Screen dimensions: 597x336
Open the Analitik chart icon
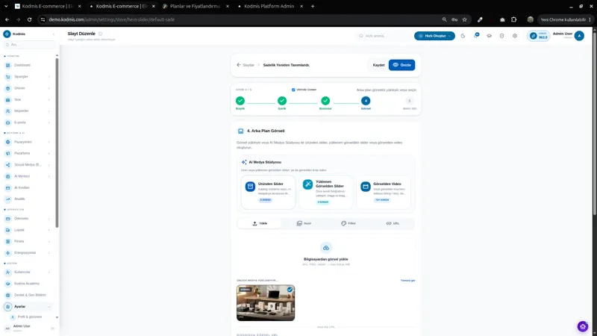[x=8, y=199]
